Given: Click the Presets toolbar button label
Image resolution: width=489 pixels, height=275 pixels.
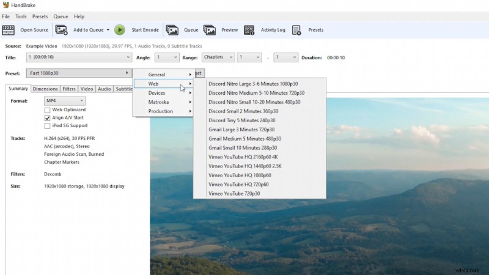Looking at the screenshot, I should click(x=315, y=30).
